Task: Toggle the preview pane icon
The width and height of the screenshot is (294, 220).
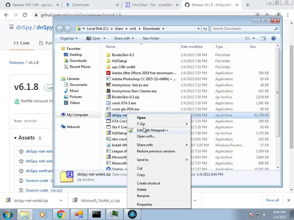Action: (x=263, y=38)
